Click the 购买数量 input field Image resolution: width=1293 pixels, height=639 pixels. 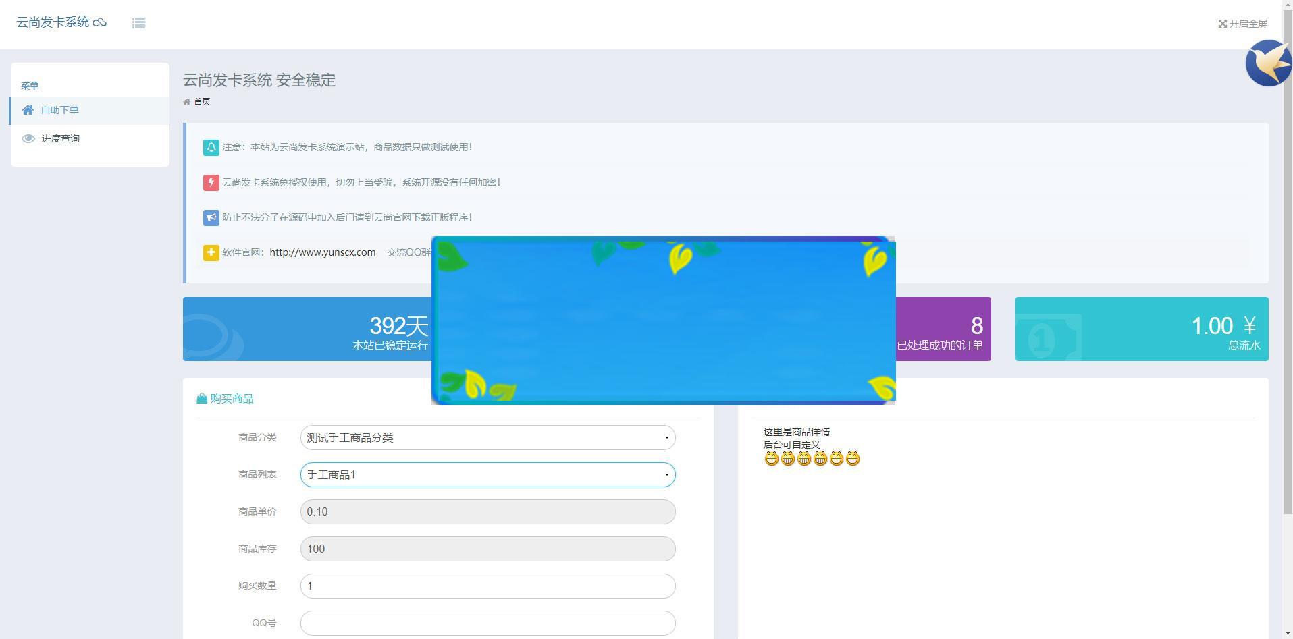click(x=487, y=586)
